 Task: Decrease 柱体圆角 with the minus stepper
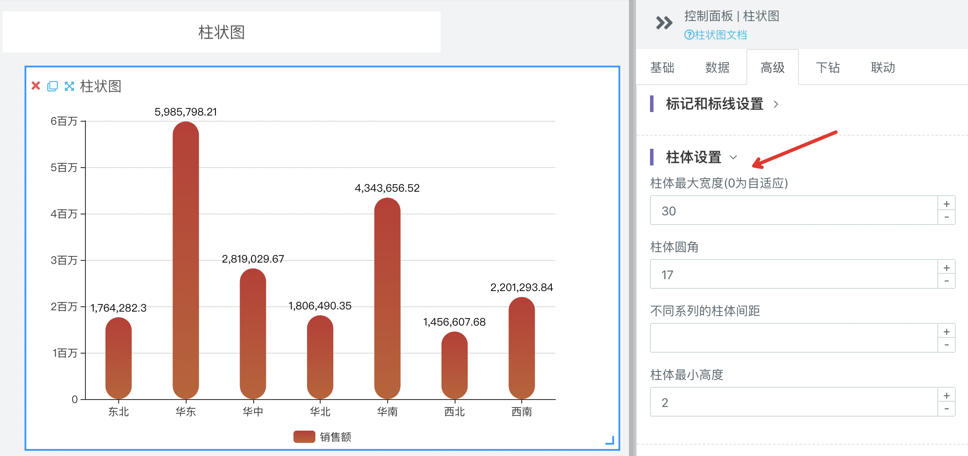pos(947,281)
